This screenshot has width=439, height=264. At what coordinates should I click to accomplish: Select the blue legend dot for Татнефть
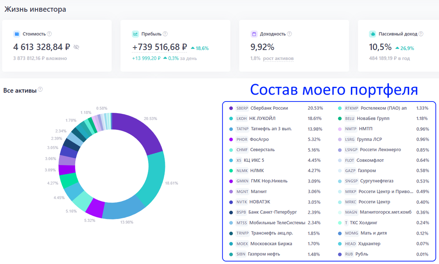point(231,129)
